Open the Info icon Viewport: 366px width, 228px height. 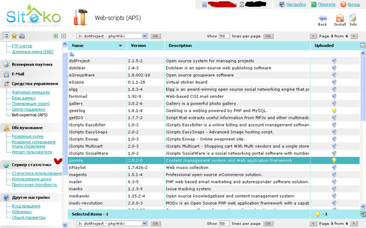point(353,18)
